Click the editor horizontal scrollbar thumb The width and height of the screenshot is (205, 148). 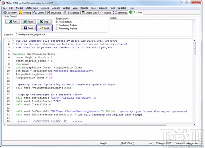click(86, 124)
